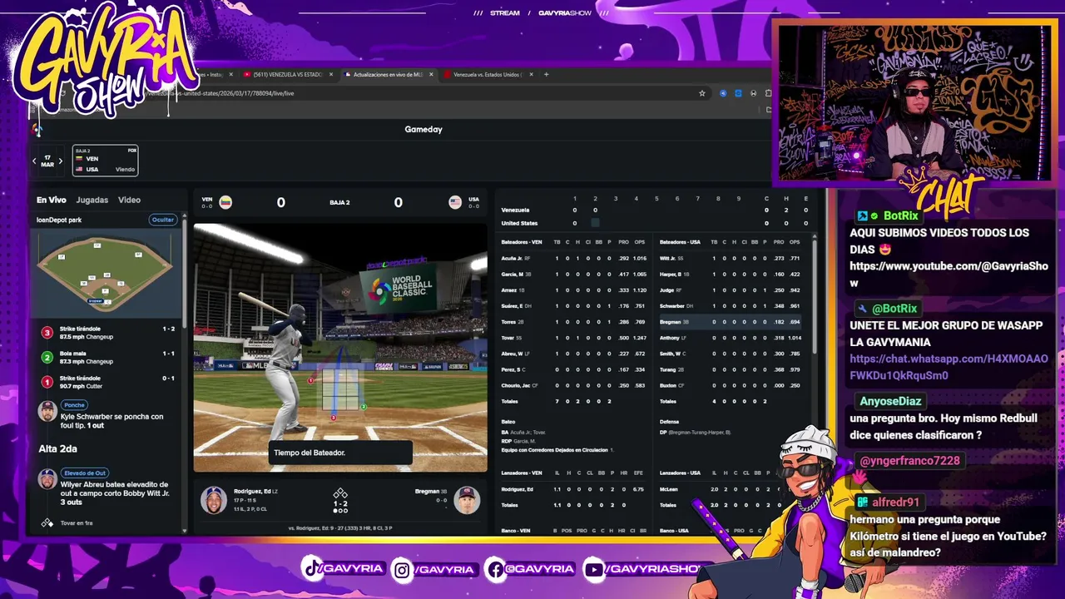Click Wilyer Abreu's headshot in play feed
Viewport: 1065px width, 599px height.
click(47, 479)
